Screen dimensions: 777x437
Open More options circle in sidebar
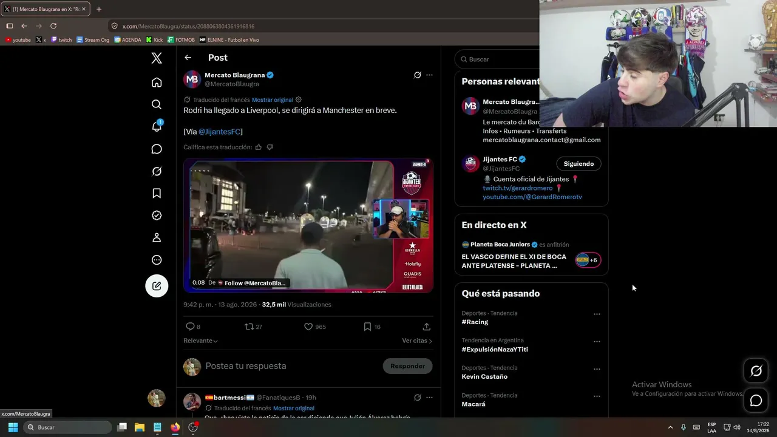tap(157, 260)
